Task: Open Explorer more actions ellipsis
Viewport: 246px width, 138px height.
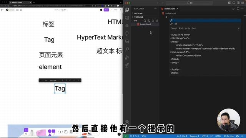Action: click(155, 8)
